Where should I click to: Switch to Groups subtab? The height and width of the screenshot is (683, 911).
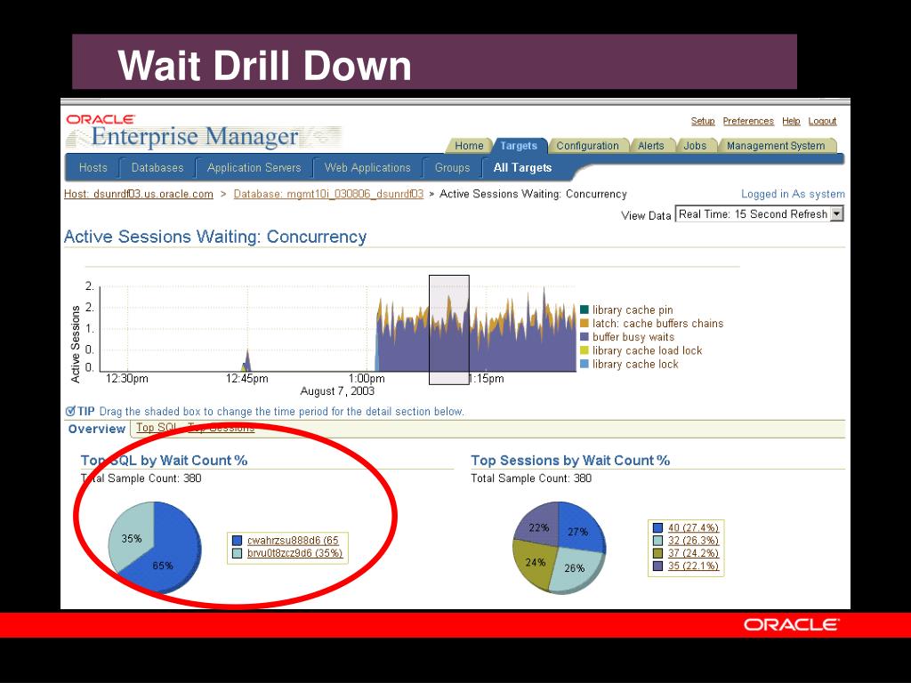coord(452,168)
